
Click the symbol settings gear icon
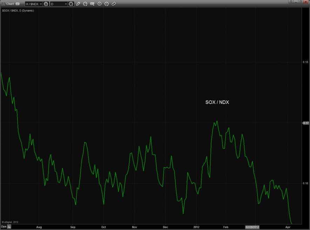(46, 4)
